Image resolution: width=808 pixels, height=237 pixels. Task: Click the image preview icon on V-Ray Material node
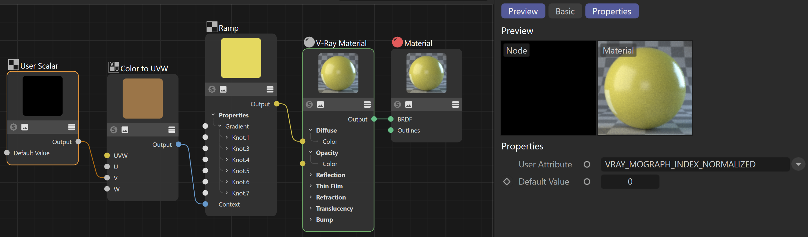320,105
